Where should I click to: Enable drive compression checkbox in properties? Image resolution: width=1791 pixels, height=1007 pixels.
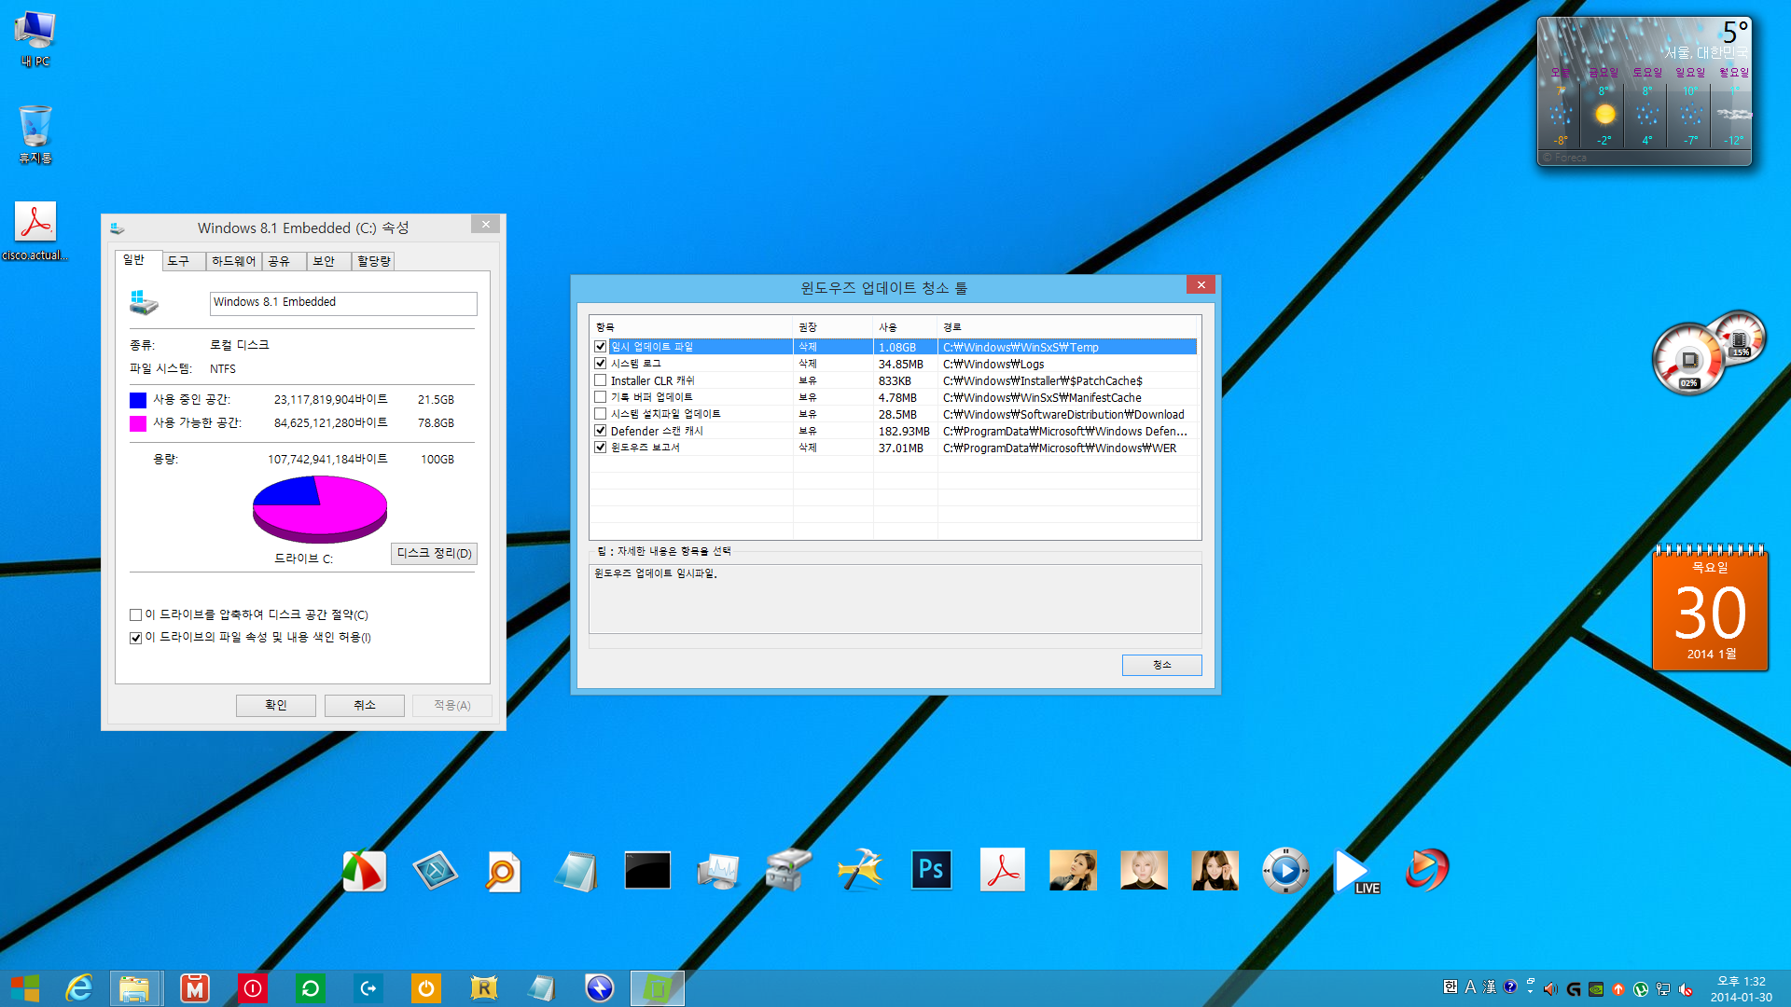click(x=135, y=615)
